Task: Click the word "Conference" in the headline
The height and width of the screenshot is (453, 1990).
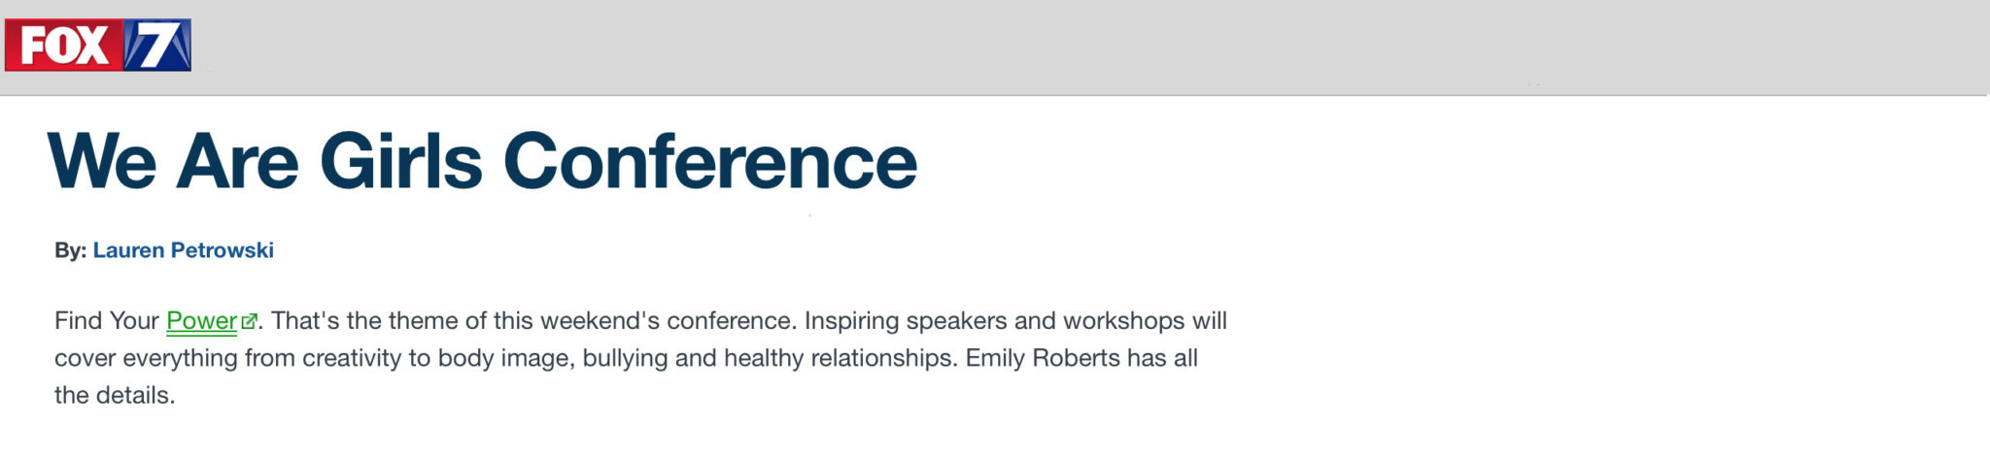Action: (x=710, y=161)
